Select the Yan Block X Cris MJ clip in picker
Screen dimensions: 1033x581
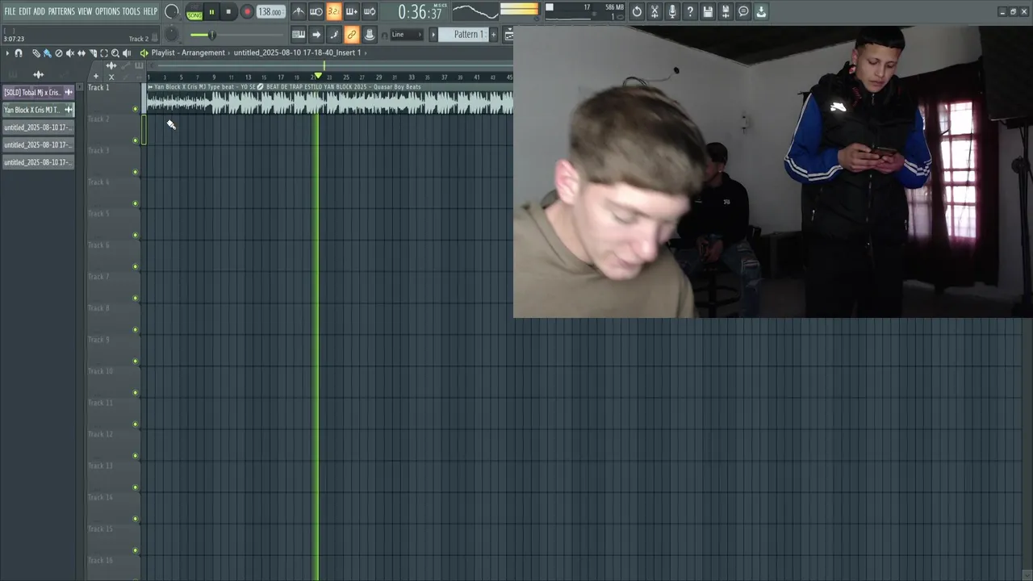38,110
